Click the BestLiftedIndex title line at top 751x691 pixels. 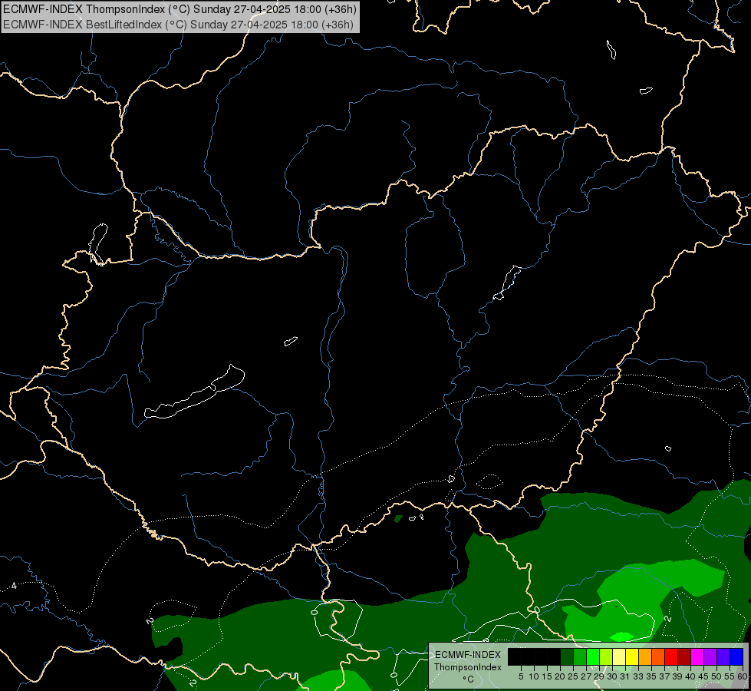178,25
